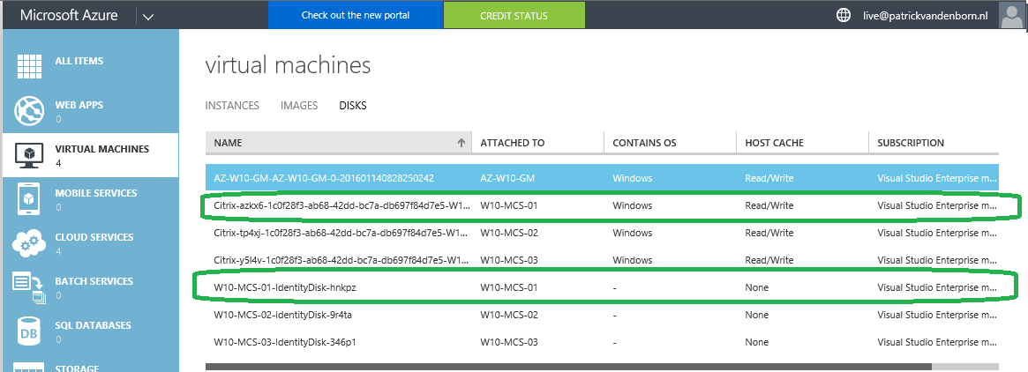Select the Web Apps globe icon
Viewport: 1028px width, 372px height.
click(x=29, y=111)
